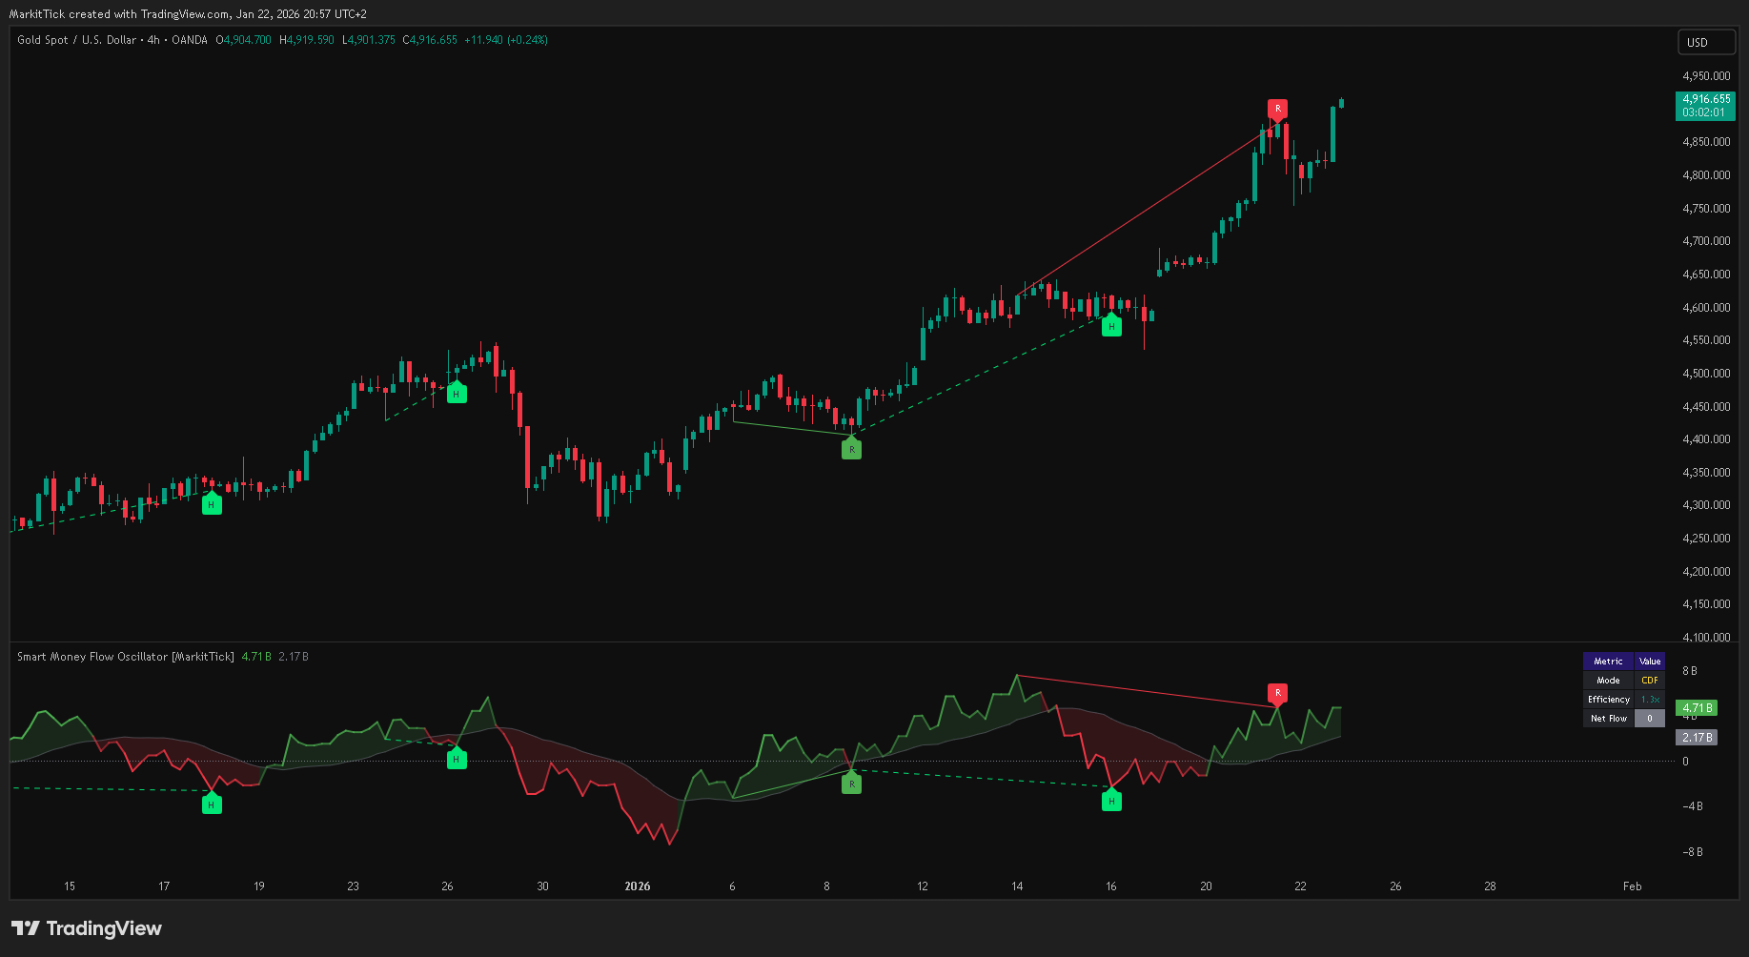Click the change value +11.940 (+0.24%)

506,40
